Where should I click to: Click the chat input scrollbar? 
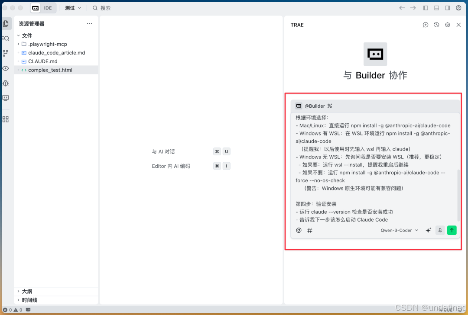coord(458,195)
